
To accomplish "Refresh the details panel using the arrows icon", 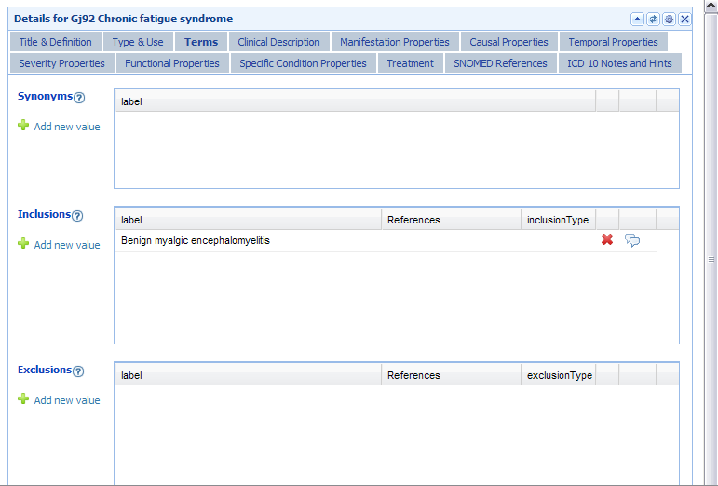I will tap(653, 19).
